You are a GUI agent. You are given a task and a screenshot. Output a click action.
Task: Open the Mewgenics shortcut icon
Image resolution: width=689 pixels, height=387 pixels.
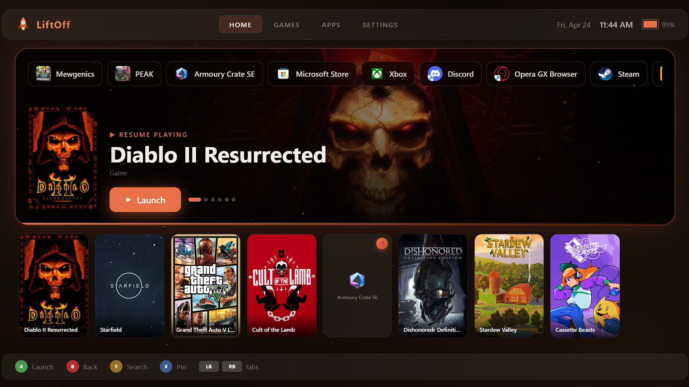coord(65,74)
